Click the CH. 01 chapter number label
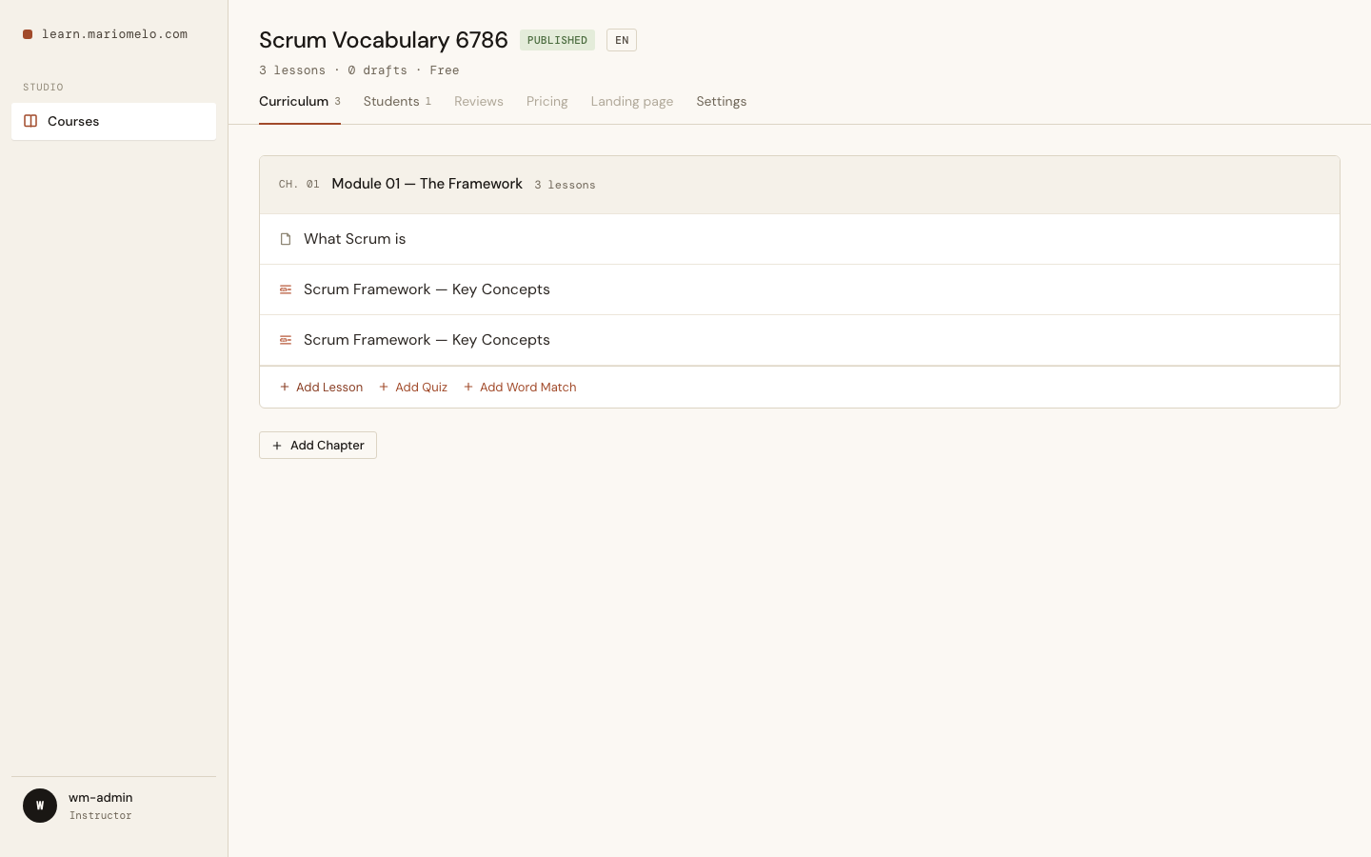The height and width of the screenshot is (857, 1371). (x=299, y=185)
